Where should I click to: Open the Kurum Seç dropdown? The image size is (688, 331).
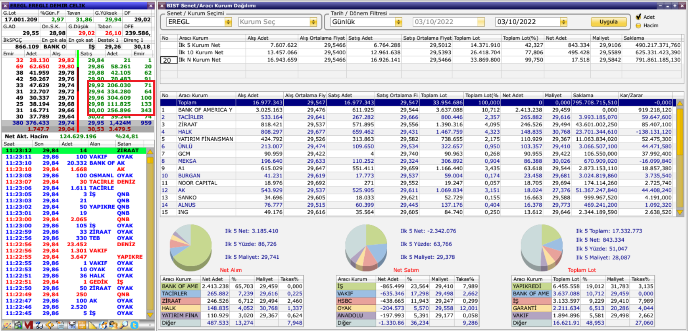coord(313,22)
